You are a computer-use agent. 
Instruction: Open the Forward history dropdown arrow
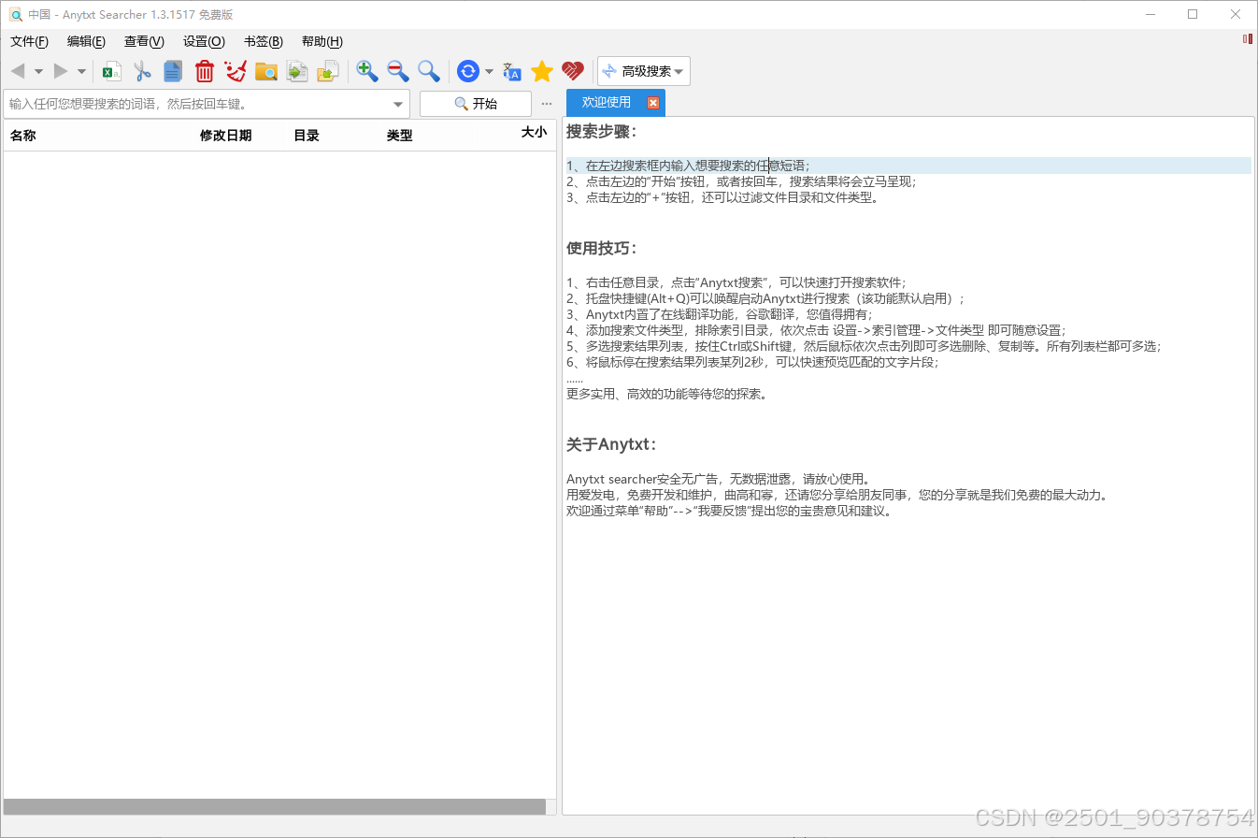(x=81, y=71)
